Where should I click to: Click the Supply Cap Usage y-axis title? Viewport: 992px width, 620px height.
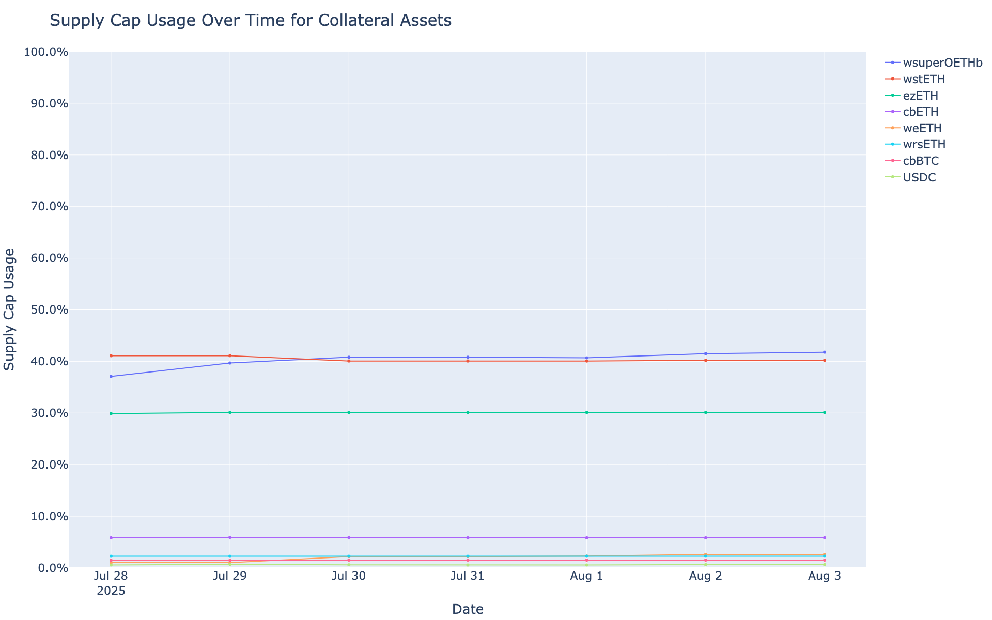pos(9,309)
